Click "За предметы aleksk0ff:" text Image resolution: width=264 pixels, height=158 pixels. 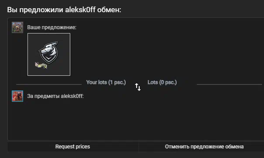55,96
